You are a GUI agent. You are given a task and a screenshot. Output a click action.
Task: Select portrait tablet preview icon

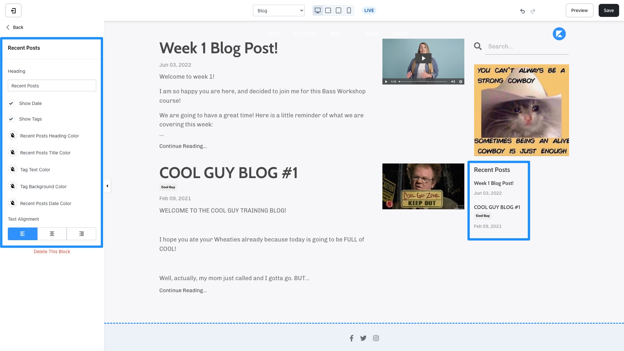coord(339,10)
